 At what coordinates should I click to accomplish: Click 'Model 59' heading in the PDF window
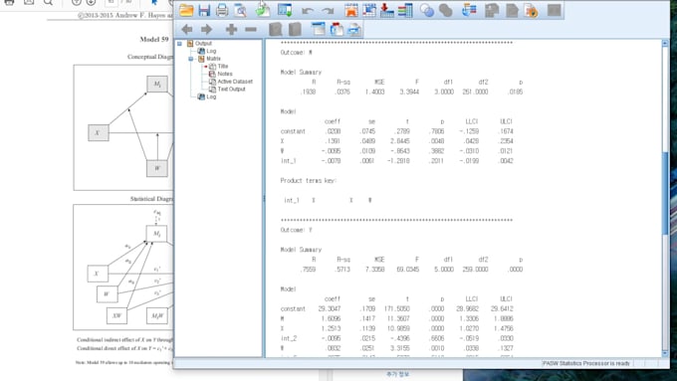[x=154, y=39]
